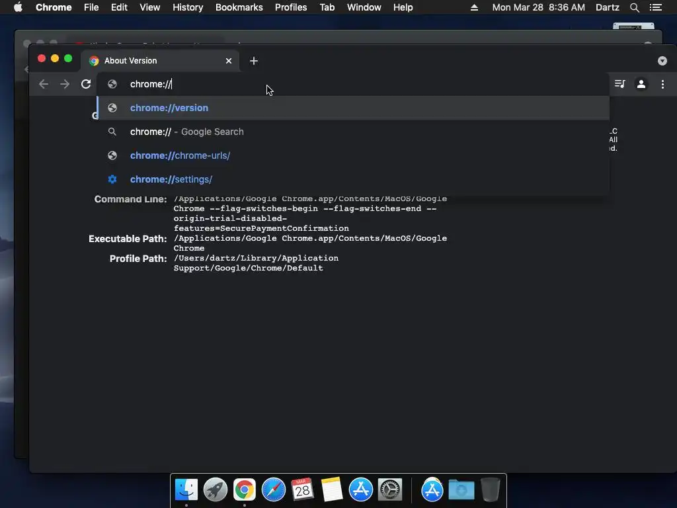This screenshot has width=677, height=508.
Task: Open the Bookmarks menu
Action: tap(239, 7)
